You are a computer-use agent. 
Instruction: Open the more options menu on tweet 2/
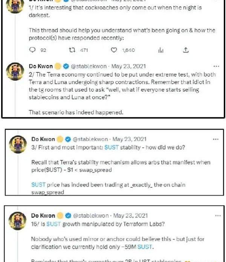(216, 66)
